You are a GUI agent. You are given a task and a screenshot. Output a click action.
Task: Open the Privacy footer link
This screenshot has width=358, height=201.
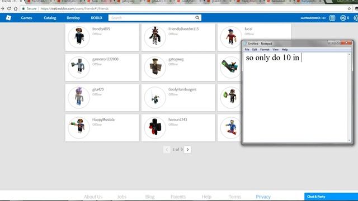click(x=263, y=197)
